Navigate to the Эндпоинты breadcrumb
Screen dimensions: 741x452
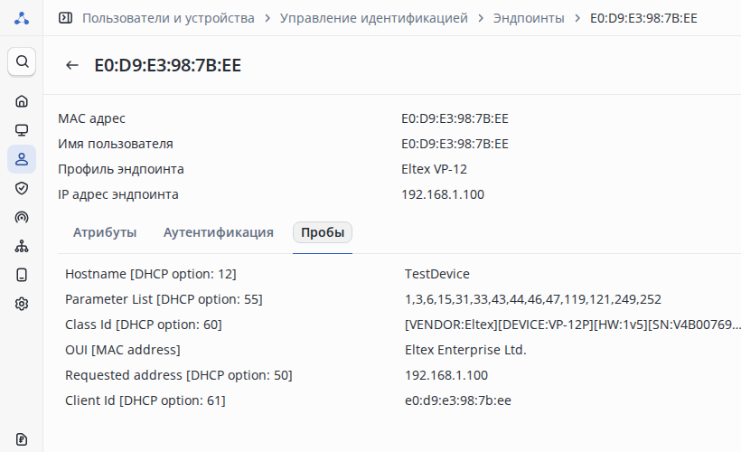click(529, 18)
